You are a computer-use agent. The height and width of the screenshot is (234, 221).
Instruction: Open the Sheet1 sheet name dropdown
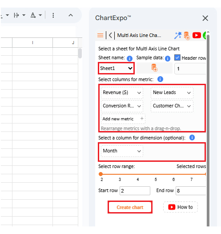tap(117, 68)
